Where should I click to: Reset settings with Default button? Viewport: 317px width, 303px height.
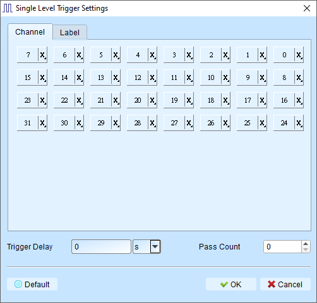pos(32,284)
